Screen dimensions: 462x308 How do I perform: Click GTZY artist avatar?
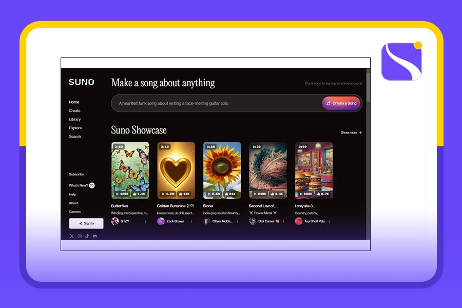[x=115, y=221]
